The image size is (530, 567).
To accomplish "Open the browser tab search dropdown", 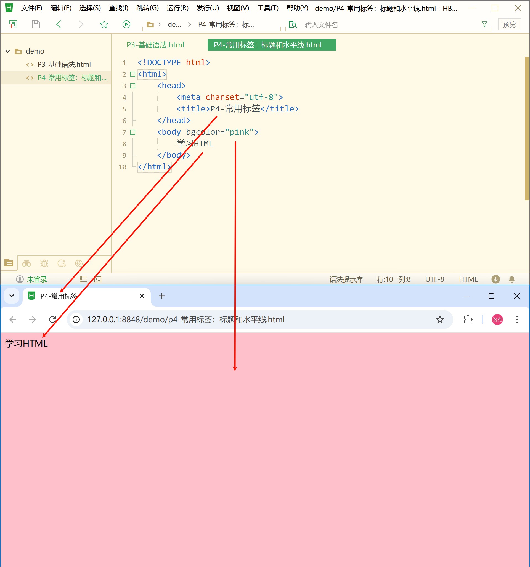I will pyautogui.click(x=12, y=296).
